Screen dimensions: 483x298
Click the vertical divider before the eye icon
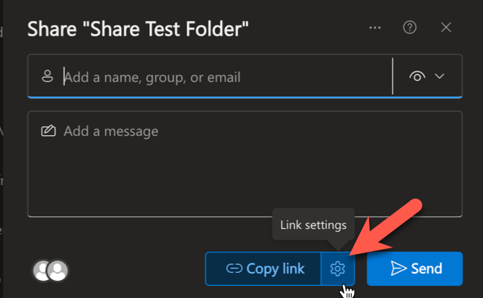(x=392, y=76)
